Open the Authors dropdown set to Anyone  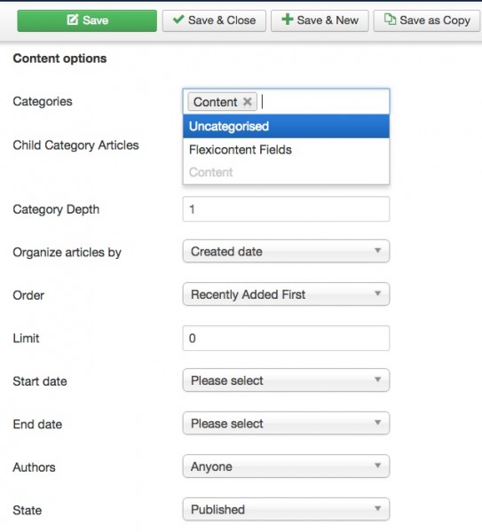[x=286, y=466]
